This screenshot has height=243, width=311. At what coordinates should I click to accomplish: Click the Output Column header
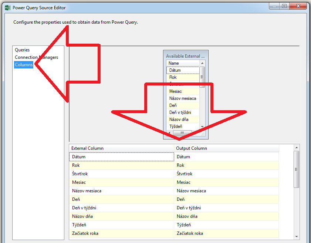tap(227, 148)
